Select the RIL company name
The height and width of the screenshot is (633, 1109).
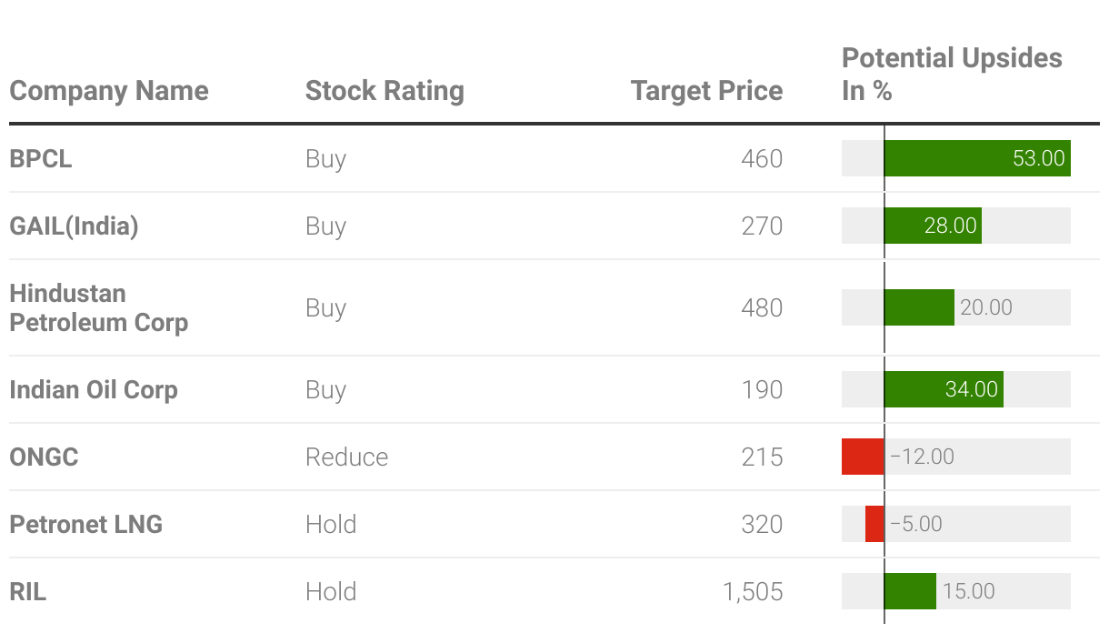point(27,591)
